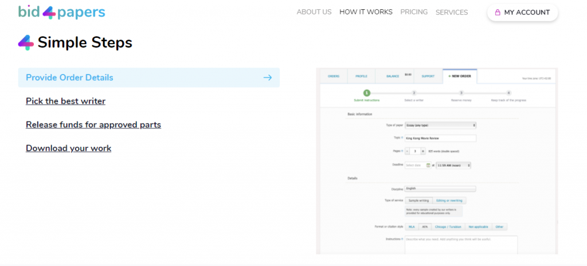Click the lock icon in My Account

click(498, 13)
